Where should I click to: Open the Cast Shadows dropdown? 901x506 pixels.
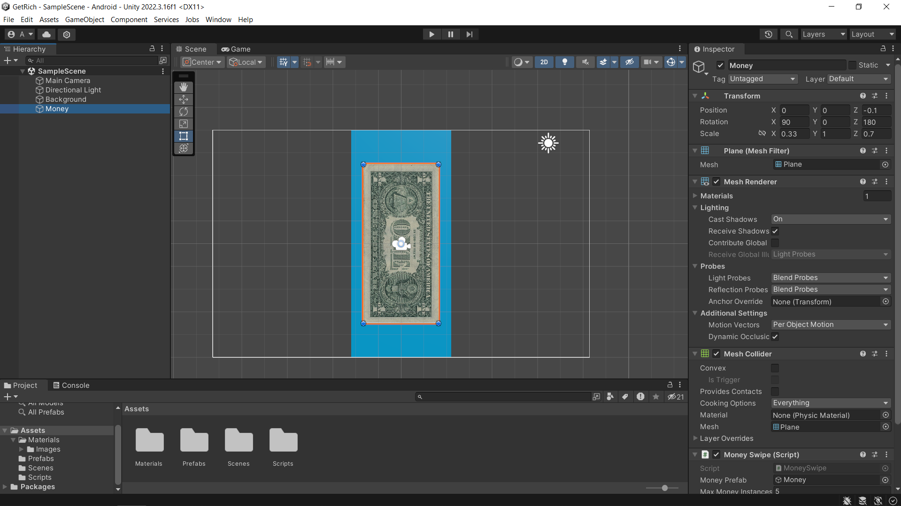(x=830, y=219)
